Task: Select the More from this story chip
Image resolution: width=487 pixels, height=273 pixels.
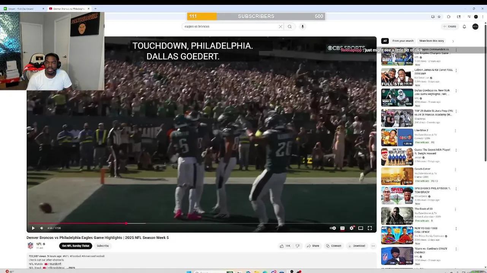Action: [x=431, y=41]
